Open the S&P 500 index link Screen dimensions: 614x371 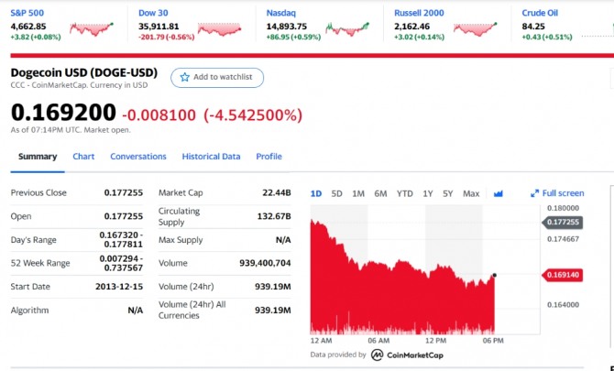click(26, 14)
